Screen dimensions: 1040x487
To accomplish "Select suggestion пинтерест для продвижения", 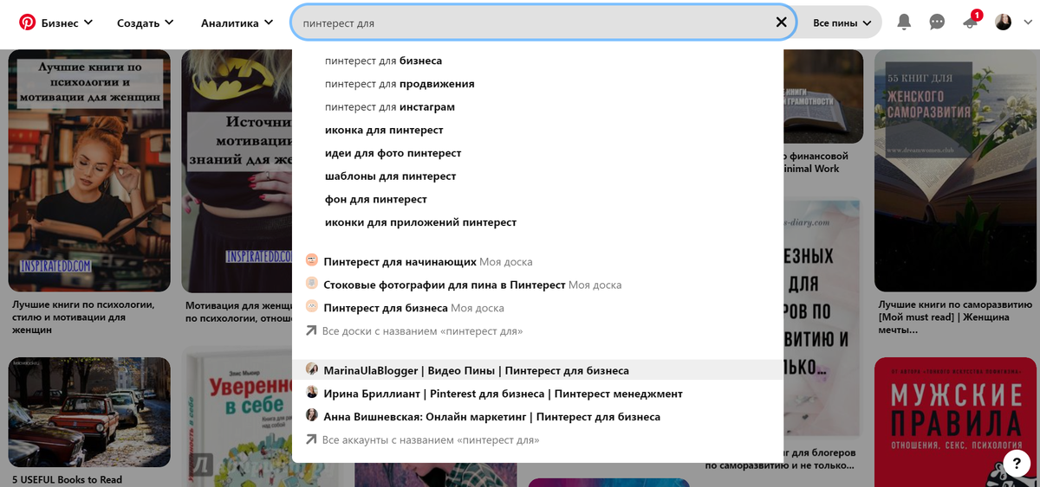I will click(400, 84).
